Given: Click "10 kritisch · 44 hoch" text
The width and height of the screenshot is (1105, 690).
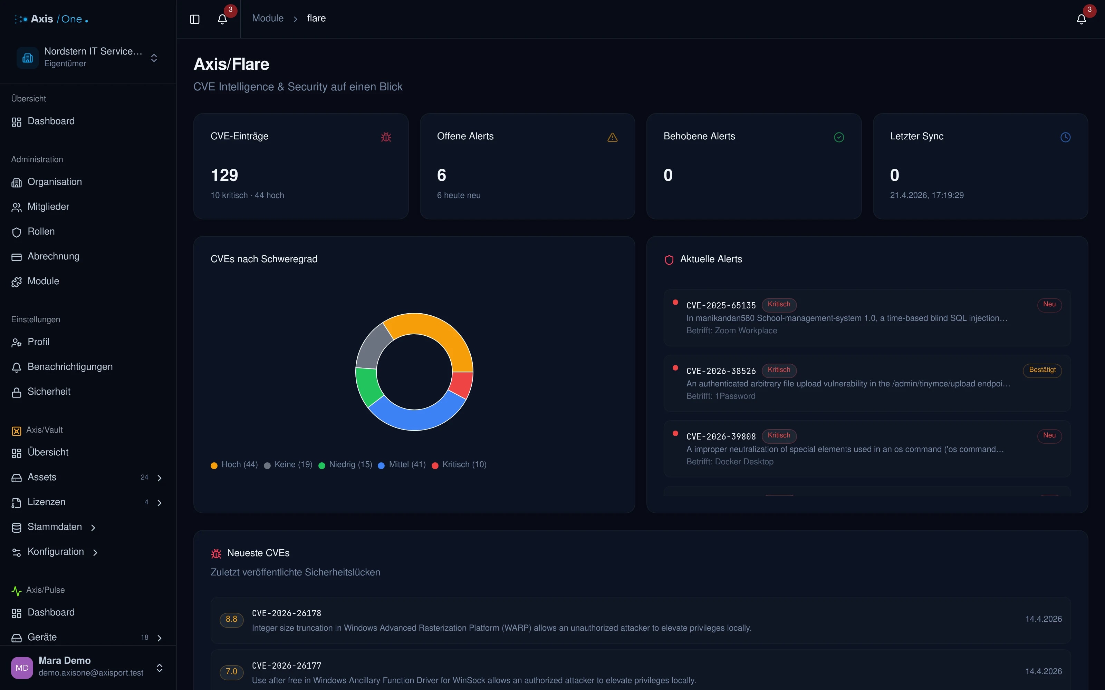Looking at the screenshot, I should [247, 195].
